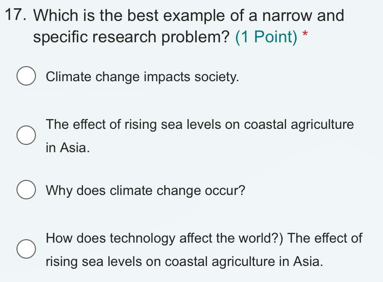Choose the rising sea levels coastal agriculture radio
This screenshot has height=282, width=383.
(x=26, y=135)
